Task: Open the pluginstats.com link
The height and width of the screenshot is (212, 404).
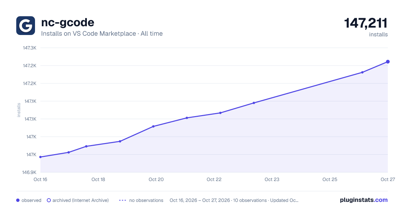Action: pos(364,200)
